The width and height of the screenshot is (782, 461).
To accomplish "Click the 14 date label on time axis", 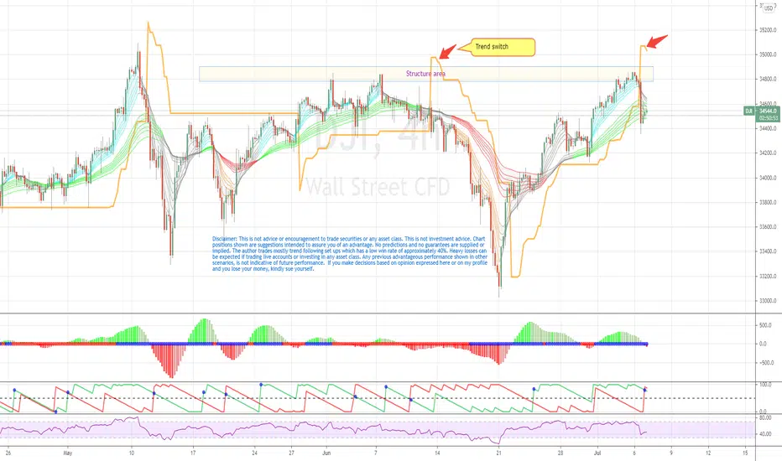I will click(437, 453).
